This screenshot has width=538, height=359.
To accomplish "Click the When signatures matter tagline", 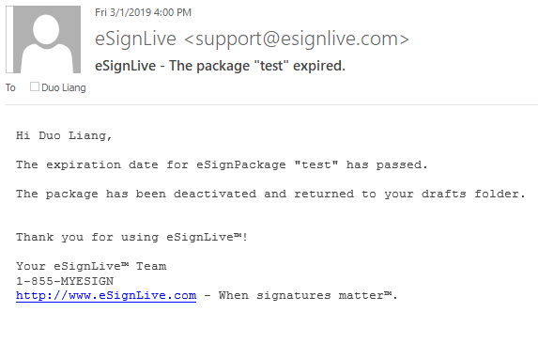I will coord(308,295).
